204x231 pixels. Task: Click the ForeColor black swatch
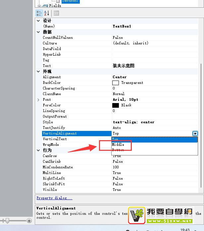point(116,105)
